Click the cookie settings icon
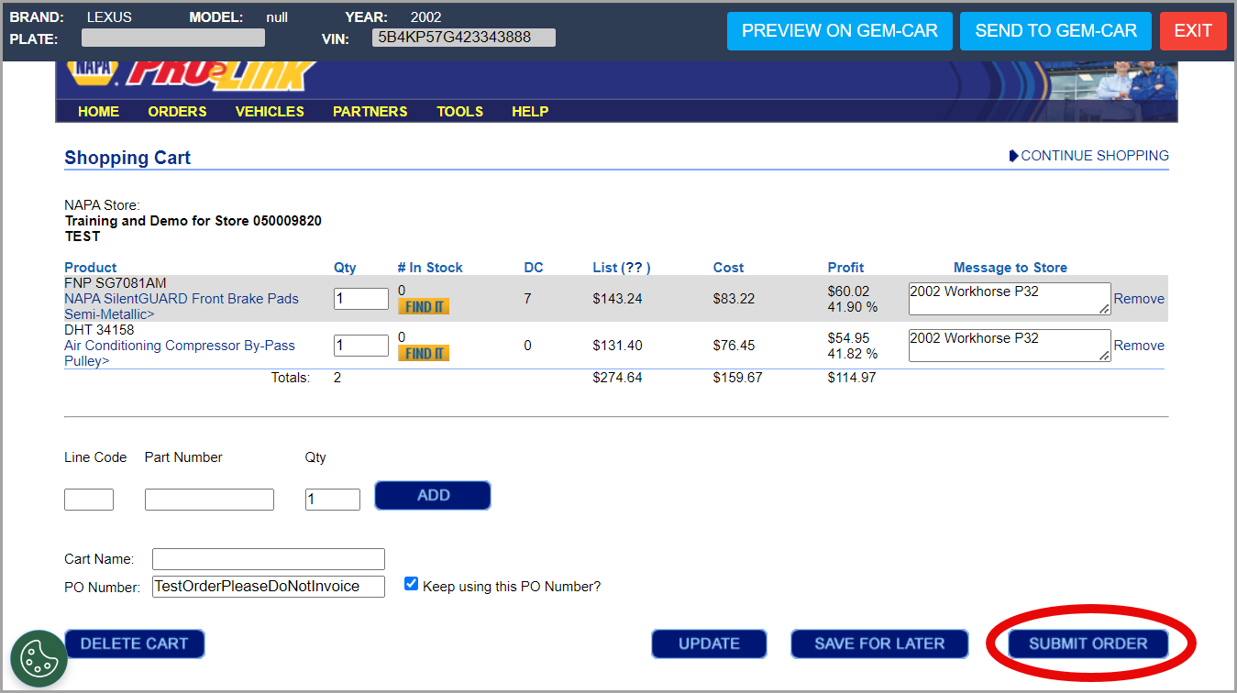Viewport: 1237px width, 693px height. click(39, 657)
